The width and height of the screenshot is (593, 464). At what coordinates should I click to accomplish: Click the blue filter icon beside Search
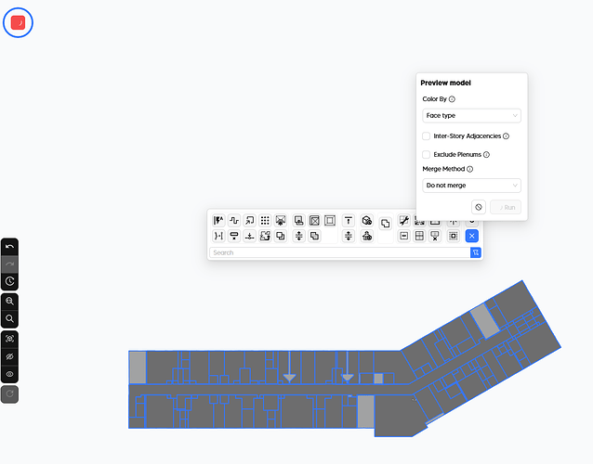pyautogui.click(x=476, y=252)
